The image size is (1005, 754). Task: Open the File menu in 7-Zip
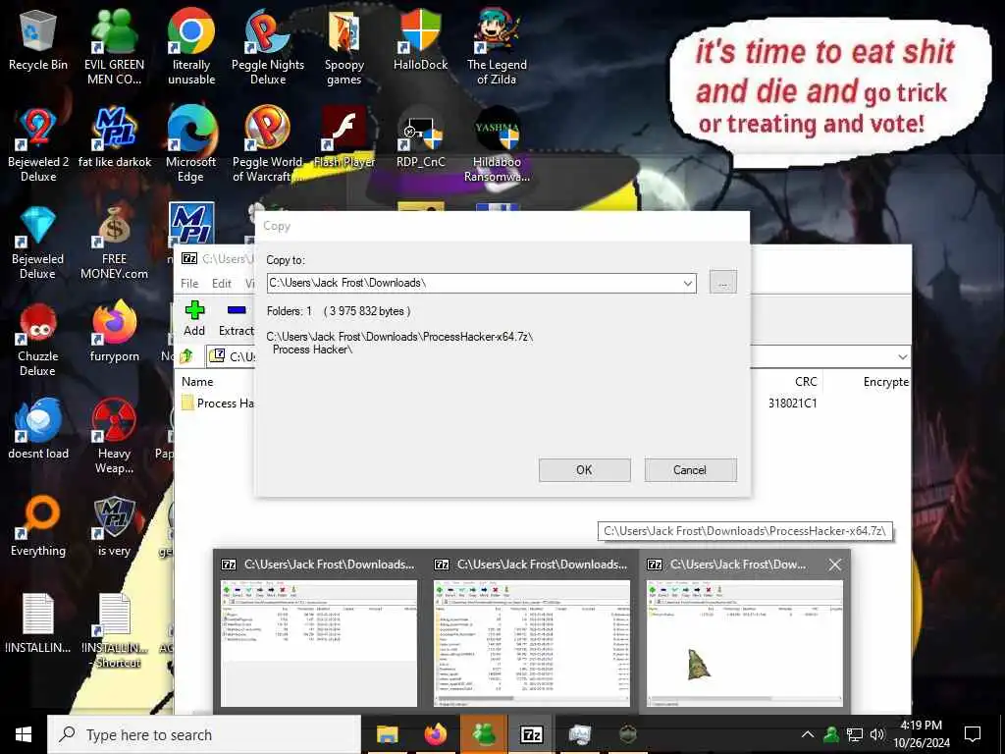pos(189,284)
